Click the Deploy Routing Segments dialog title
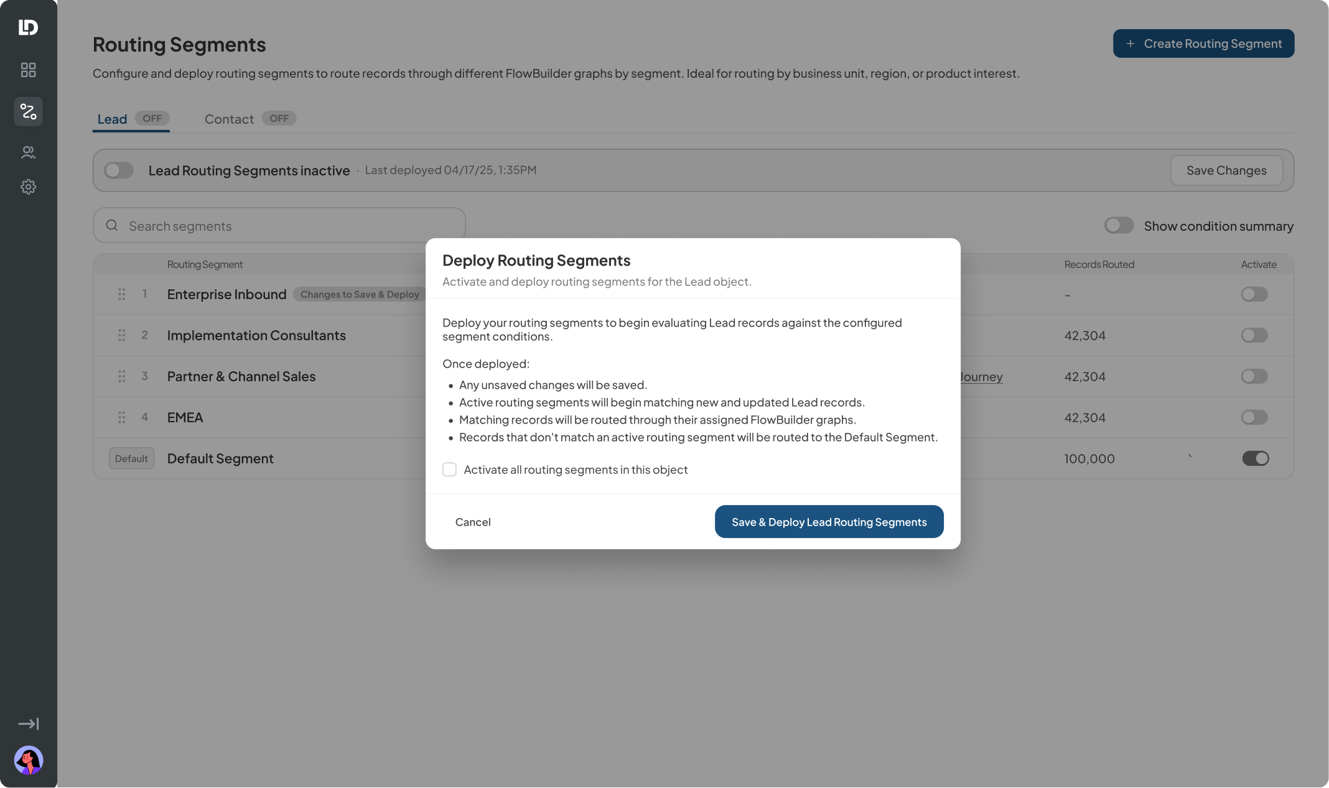Screen dimensions: 1329x788 pos(536,260)
